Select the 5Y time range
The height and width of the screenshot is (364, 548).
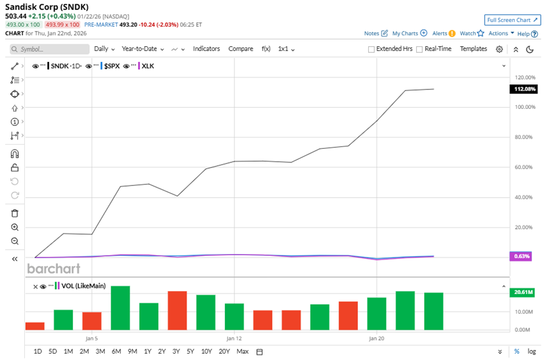tap(190, 351)
